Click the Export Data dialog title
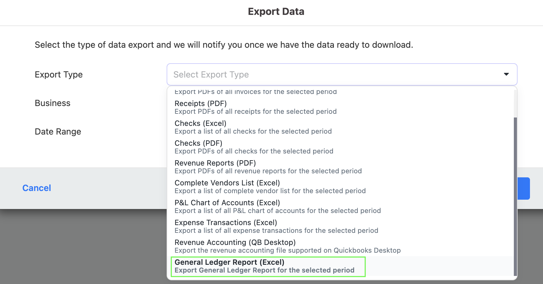The image size is (543, 284). click(276, 11)
